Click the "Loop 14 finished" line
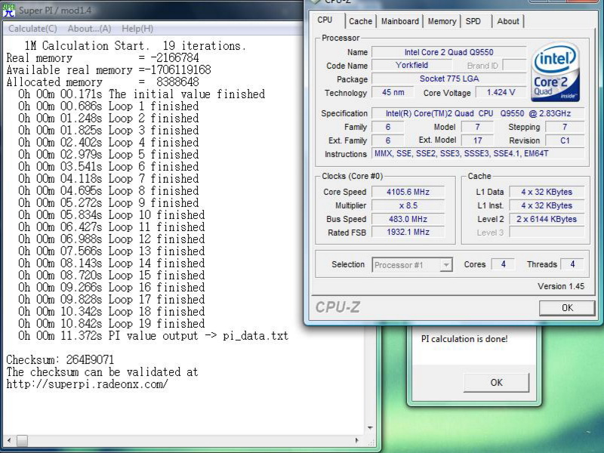Viewport: 604px width, 453px height. [x=111, y=263]
